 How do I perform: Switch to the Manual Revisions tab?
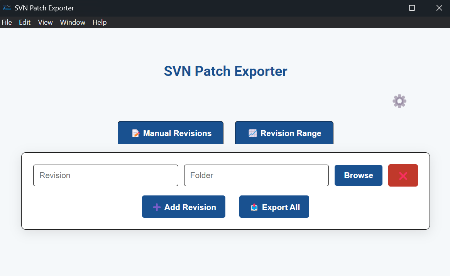[171, 133]
